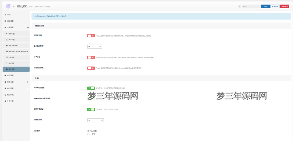Open 关于主题 in the sidebar
This screenshot has width=293, height=141.
click(x=16, y=101)
